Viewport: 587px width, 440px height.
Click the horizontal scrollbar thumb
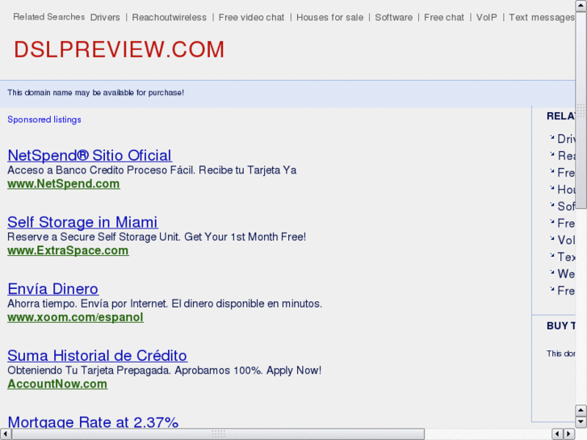(218, 434)
